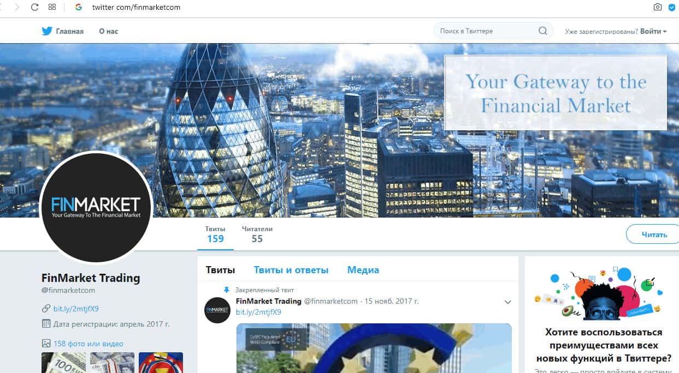Screen dimensions: 679x373
Task: Switch to the Медиа tab
Action: (x=363, y=270)
